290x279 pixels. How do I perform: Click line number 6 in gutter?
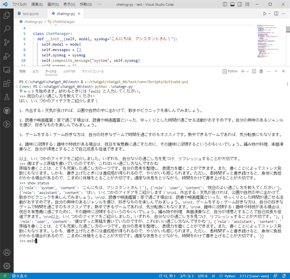coord(25,39)
